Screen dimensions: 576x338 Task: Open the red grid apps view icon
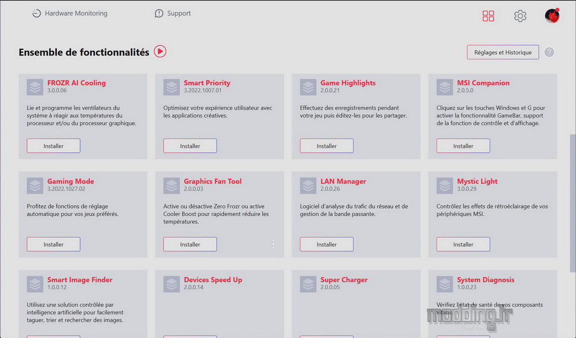(x=488, y=16)
